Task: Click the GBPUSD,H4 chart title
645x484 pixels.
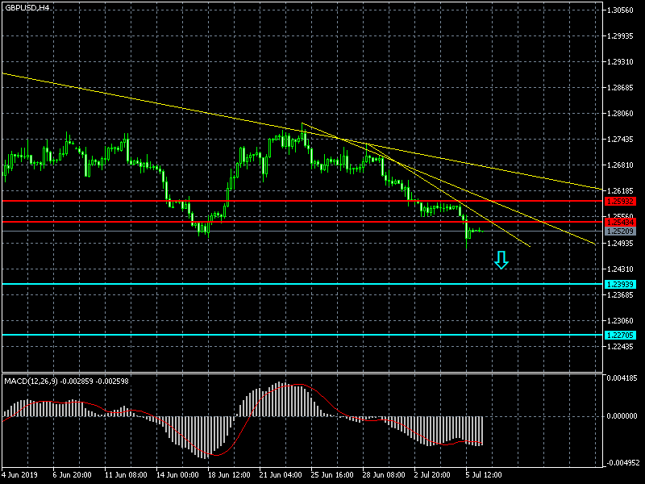Action: pyautogui.click(x=27, y=8)
